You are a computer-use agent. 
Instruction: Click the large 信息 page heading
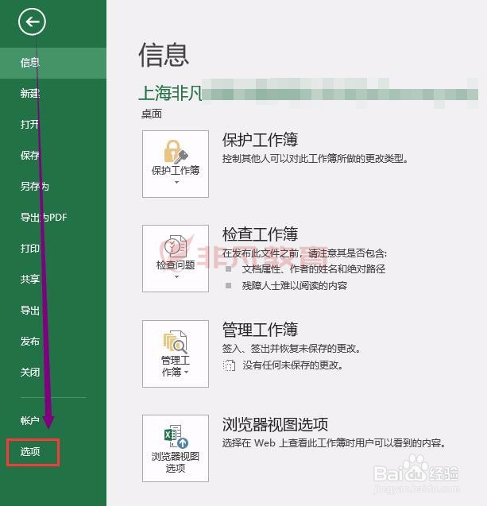(x=164, y=55)
